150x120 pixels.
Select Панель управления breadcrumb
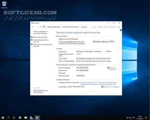(x=54, y=27)
